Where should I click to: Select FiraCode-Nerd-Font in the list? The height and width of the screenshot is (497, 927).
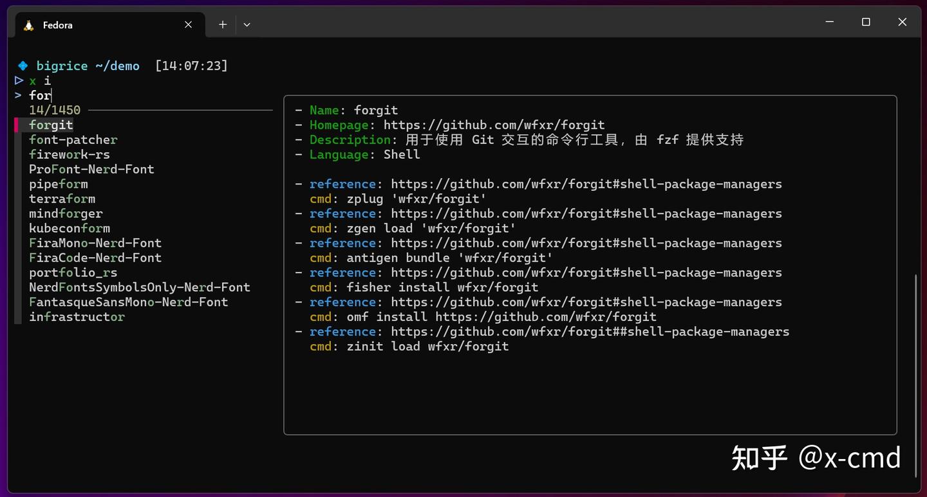[x=95, y=258]
